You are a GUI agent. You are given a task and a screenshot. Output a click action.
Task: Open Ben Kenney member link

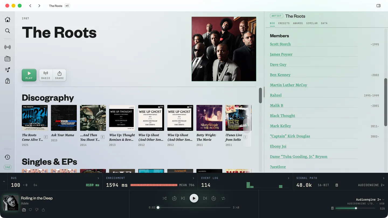pos(280,75)
